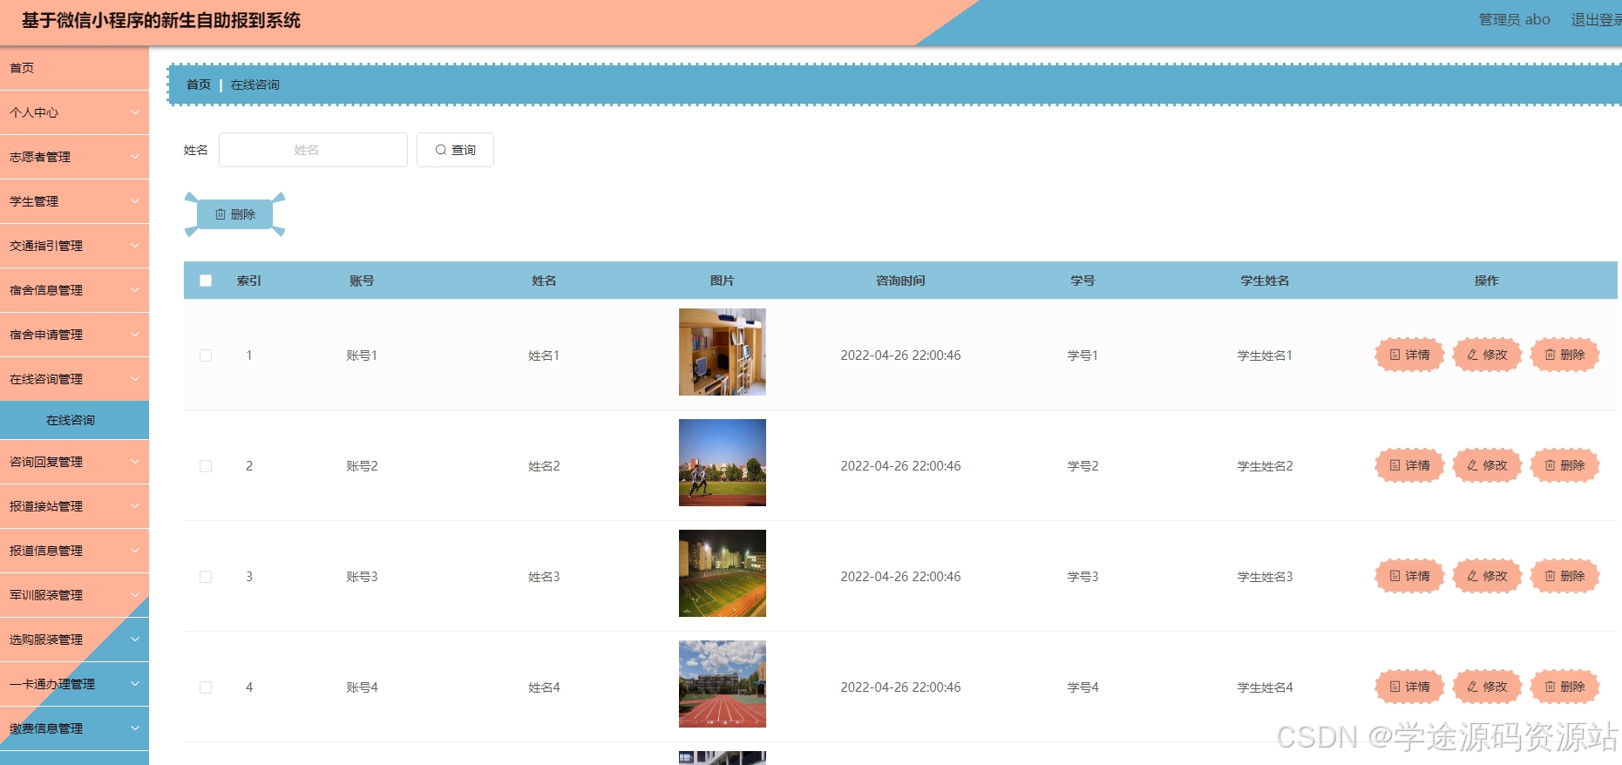Expand the 学生管理 sidebar menu
Screen dimensions: 1622x765
click(x=74, y=201)
